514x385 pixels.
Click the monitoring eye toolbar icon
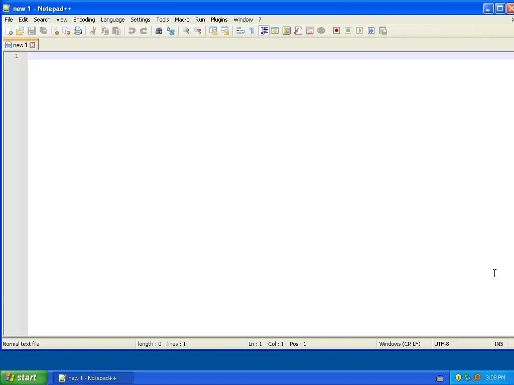point(321,31)
